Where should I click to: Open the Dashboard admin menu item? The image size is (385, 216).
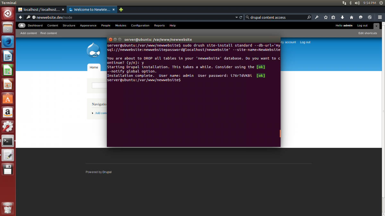(35, 26)
